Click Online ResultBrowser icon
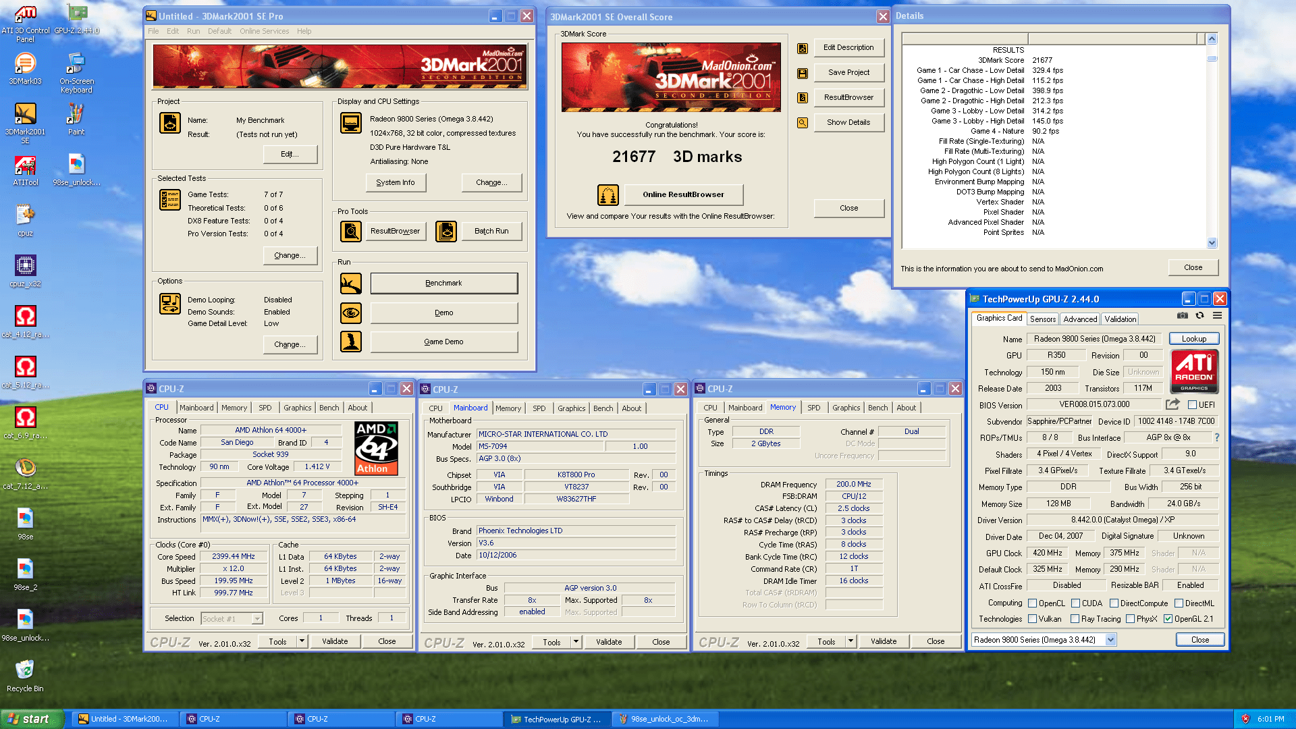This screenshot has height=729, width=1296. pos(608,195)
